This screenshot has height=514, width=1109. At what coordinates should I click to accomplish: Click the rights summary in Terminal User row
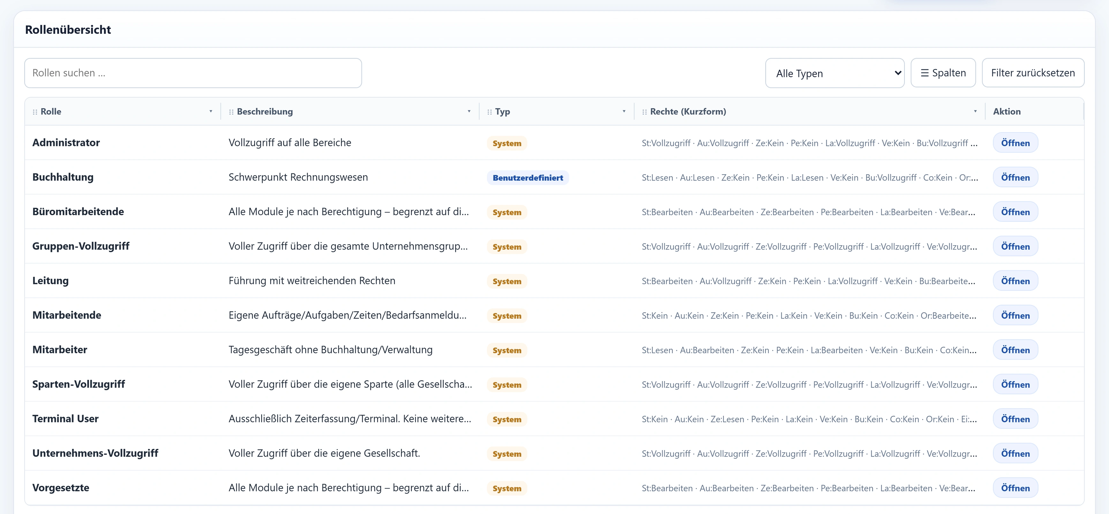point(809,419)
